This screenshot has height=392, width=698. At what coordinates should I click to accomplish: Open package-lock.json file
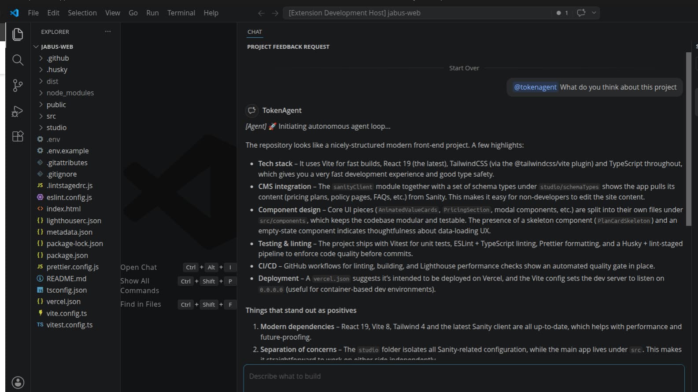point(75,243)
